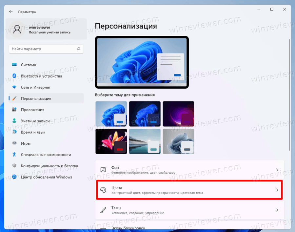The width and height of the screenshot is (295, 232).
Task: Click the winreviewer local account card
Action: [46, 29]
